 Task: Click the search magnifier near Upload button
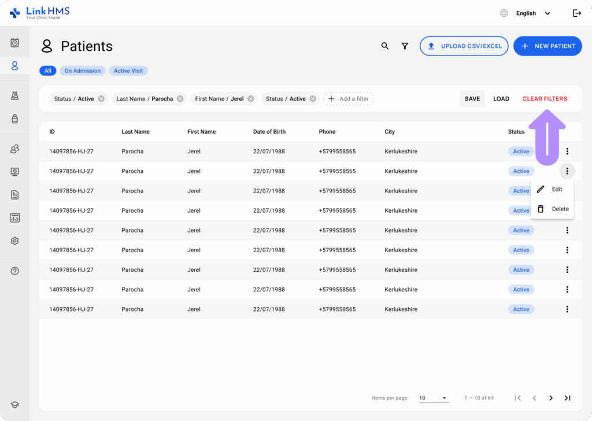385,46
